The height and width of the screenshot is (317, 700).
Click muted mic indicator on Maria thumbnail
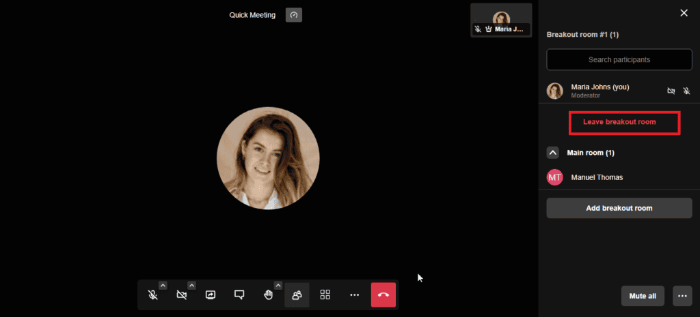point(478,29)
